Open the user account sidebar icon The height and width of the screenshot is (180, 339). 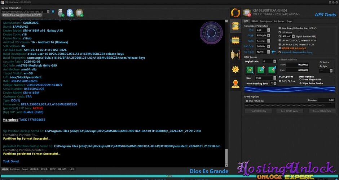tap(235, 84)
